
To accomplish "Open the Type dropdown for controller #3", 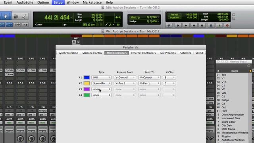I will click(x=102, y=89).
